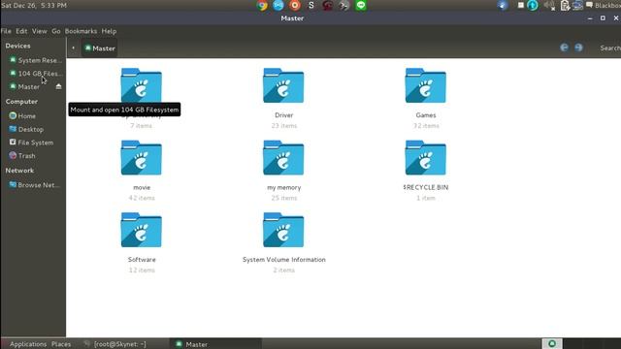Click the Devices section header
This screenshot has width=621, height=349.
pos(17,46)
